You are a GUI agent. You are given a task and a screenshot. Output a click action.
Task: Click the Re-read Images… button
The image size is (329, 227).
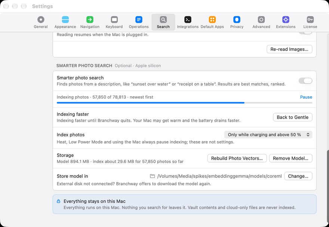(x=289, y=49)
